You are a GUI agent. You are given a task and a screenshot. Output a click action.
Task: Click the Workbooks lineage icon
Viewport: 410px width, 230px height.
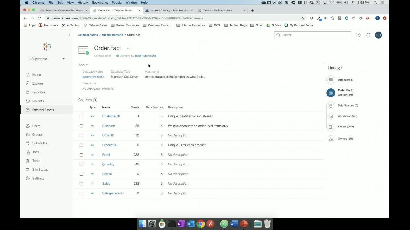pos(331,116)
